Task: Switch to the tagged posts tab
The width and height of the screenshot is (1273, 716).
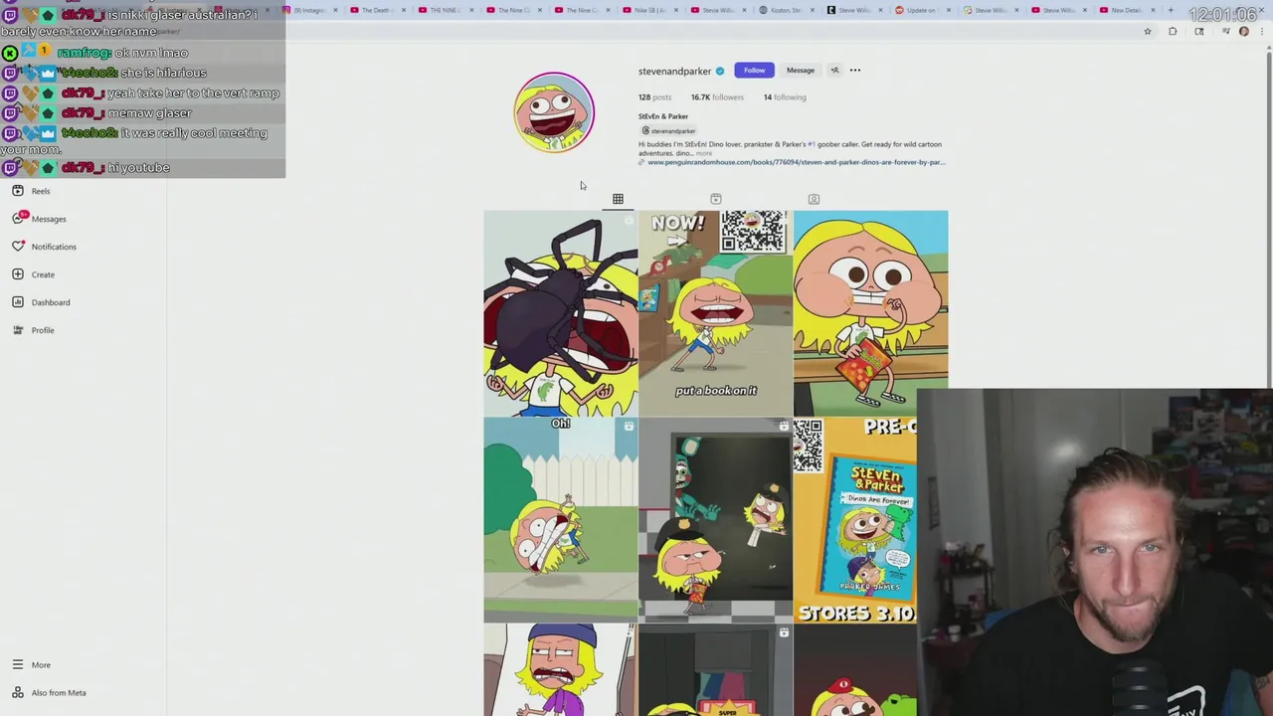Action: (x=814, y=199)
